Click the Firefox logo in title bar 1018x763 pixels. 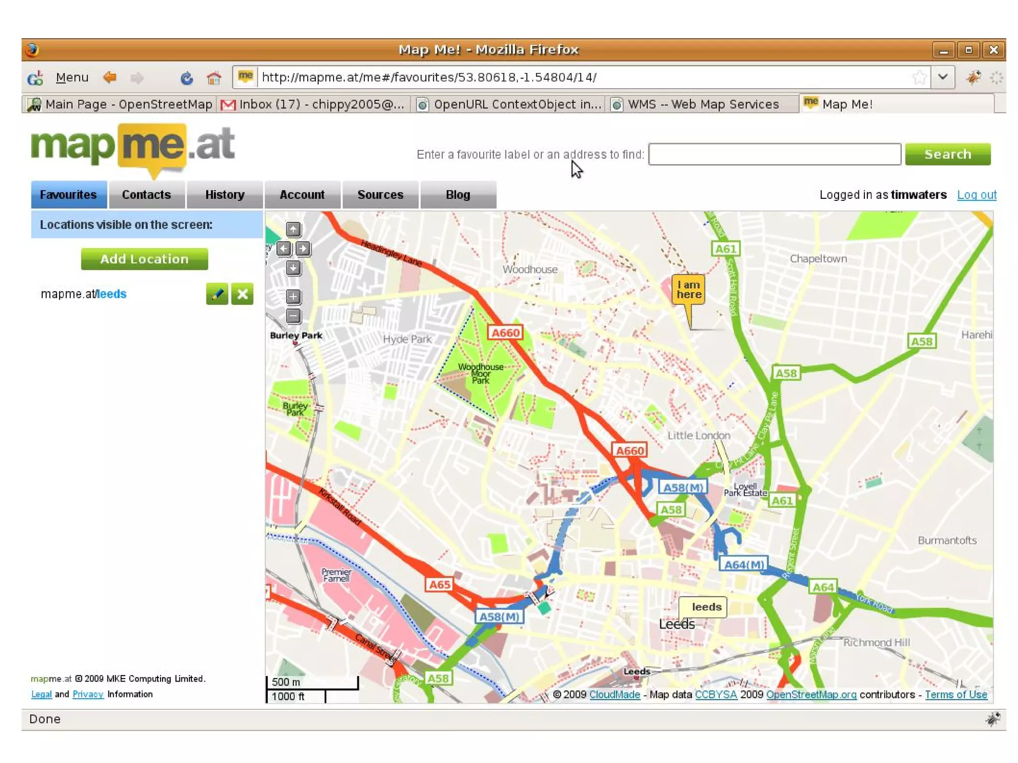[33, 49]
